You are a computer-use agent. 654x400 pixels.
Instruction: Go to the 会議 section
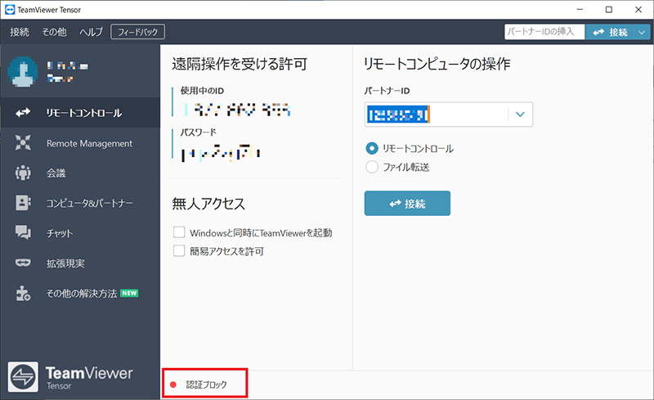click(x=80, y=173)
